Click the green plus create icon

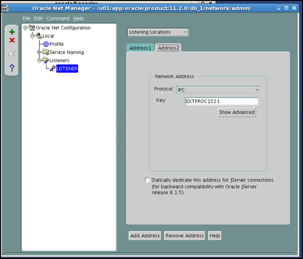(x=12, y=32)
